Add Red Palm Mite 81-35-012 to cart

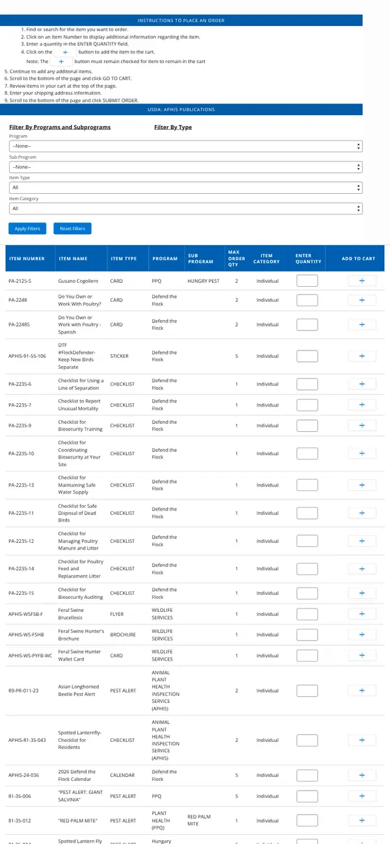point(362,821)
